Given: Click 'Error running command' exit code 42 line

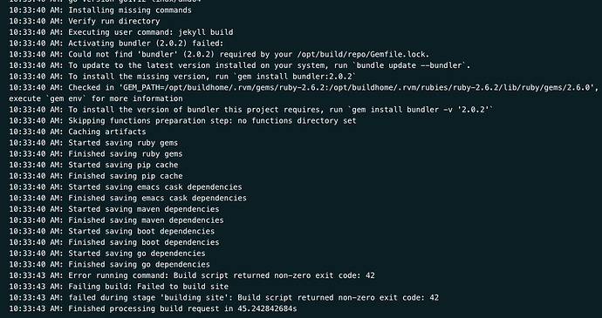Looking at the screenshot, I should tap(192, 275).
